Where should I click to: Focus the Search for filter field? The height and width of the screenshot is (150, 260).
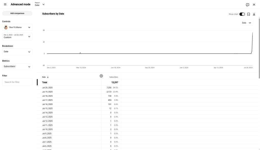[x=17, y=82]
